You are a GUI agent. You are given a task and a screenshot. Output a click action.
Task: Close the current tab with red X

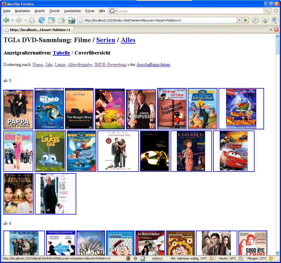pyautogui.click(x=276, y=30)
